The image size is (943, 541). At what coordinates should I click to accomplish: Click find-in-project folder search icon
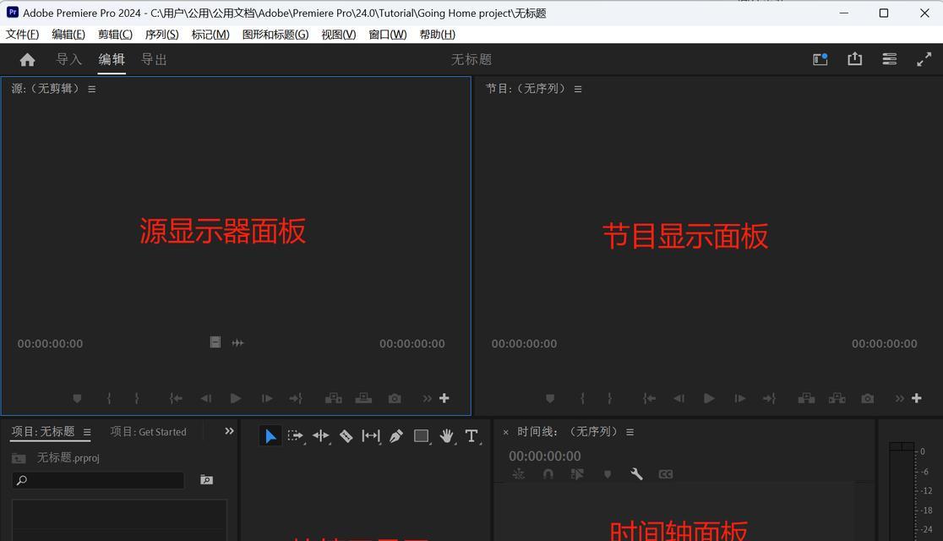pyautogui.click(x=206, y=479)
